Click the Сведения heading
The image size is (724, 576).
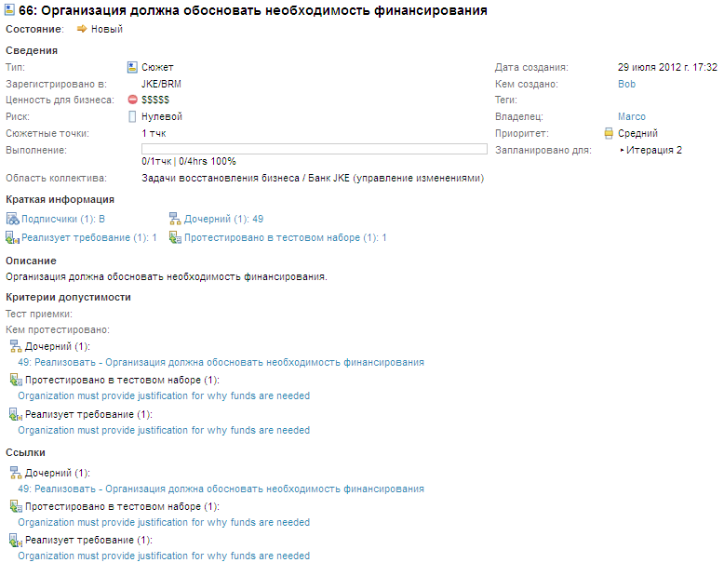(32, 51)
